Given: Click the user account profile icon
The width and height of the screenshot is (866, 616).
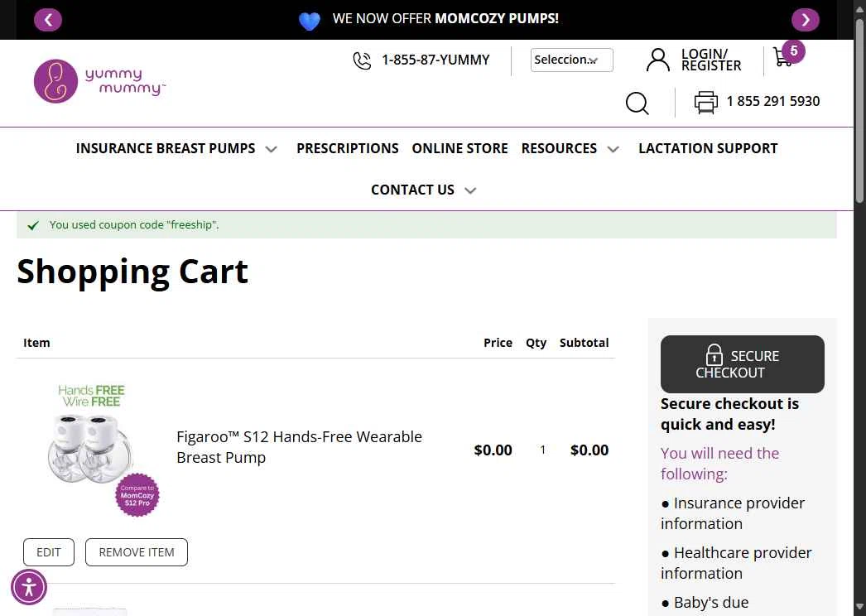Looking at the screenshot, I should coord(658,60).
